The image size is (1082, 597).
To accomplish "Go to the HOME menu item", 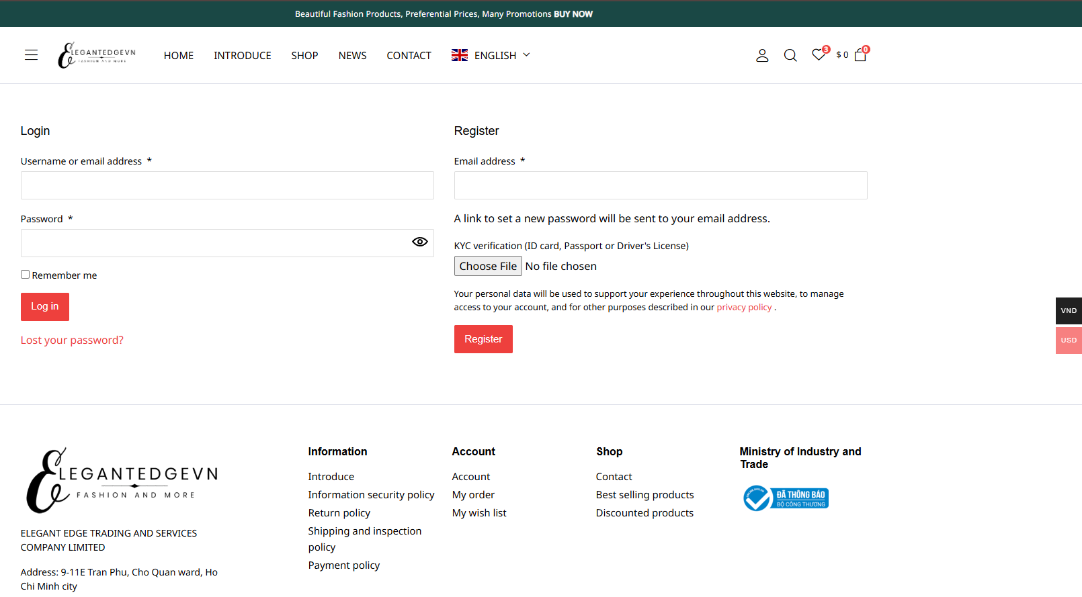I will (x=179, y=55).
